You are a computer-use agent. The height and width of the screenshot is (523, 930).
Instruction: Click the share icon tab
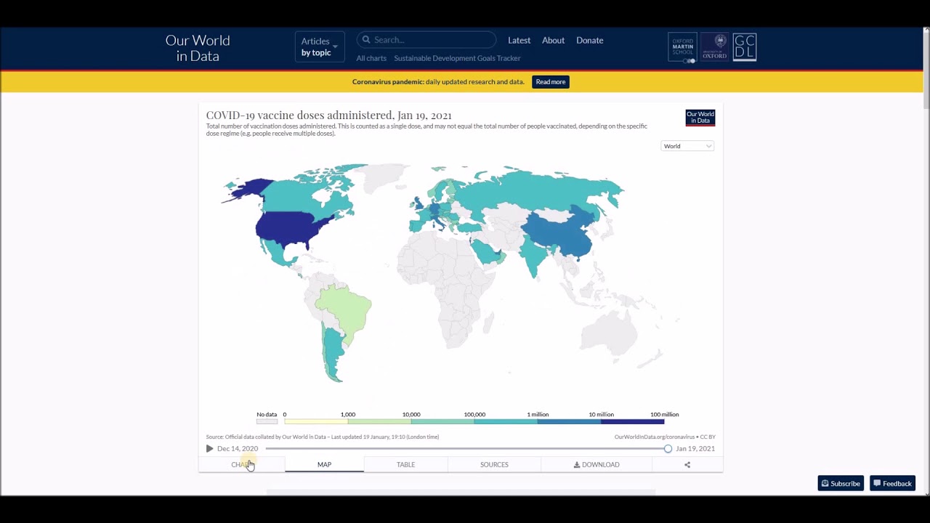coord(687,465)
